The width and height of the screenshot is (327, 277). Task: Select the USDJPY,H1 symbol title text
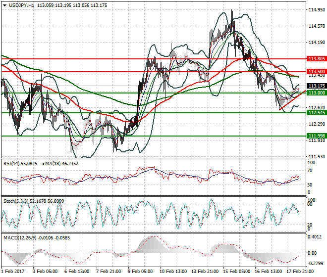(21, 5)
